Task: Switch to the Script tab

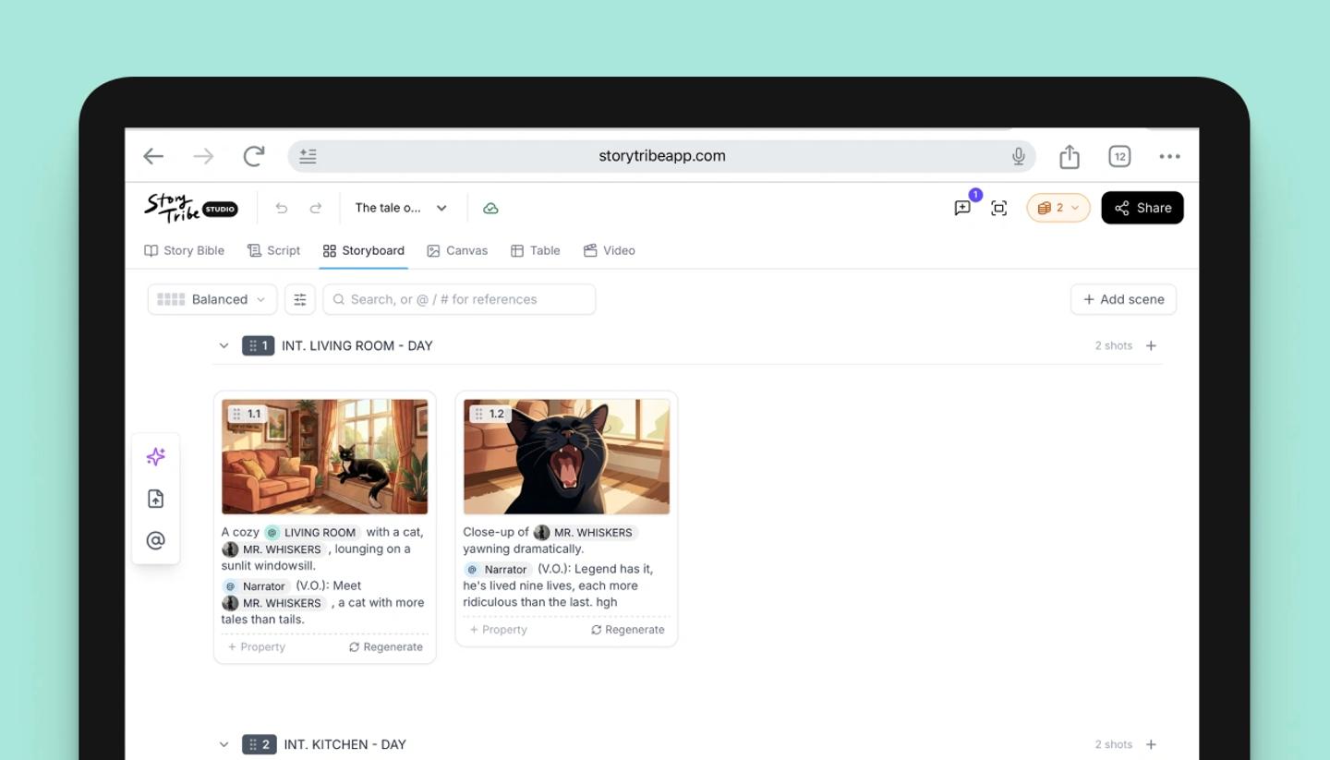Action: click(273, 250)
